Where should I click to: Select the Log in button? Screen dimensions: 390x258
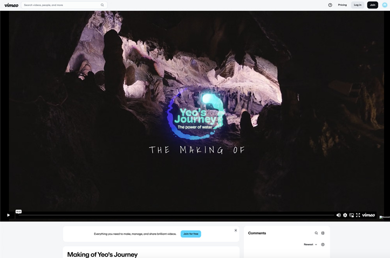pos(358,5)
